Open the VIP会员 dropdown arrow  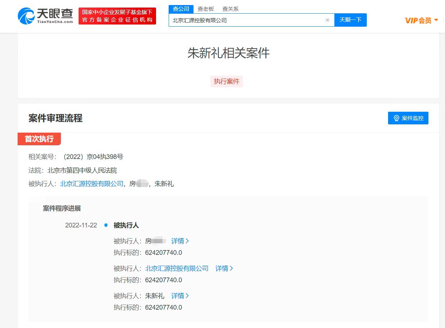pos(436,20)
